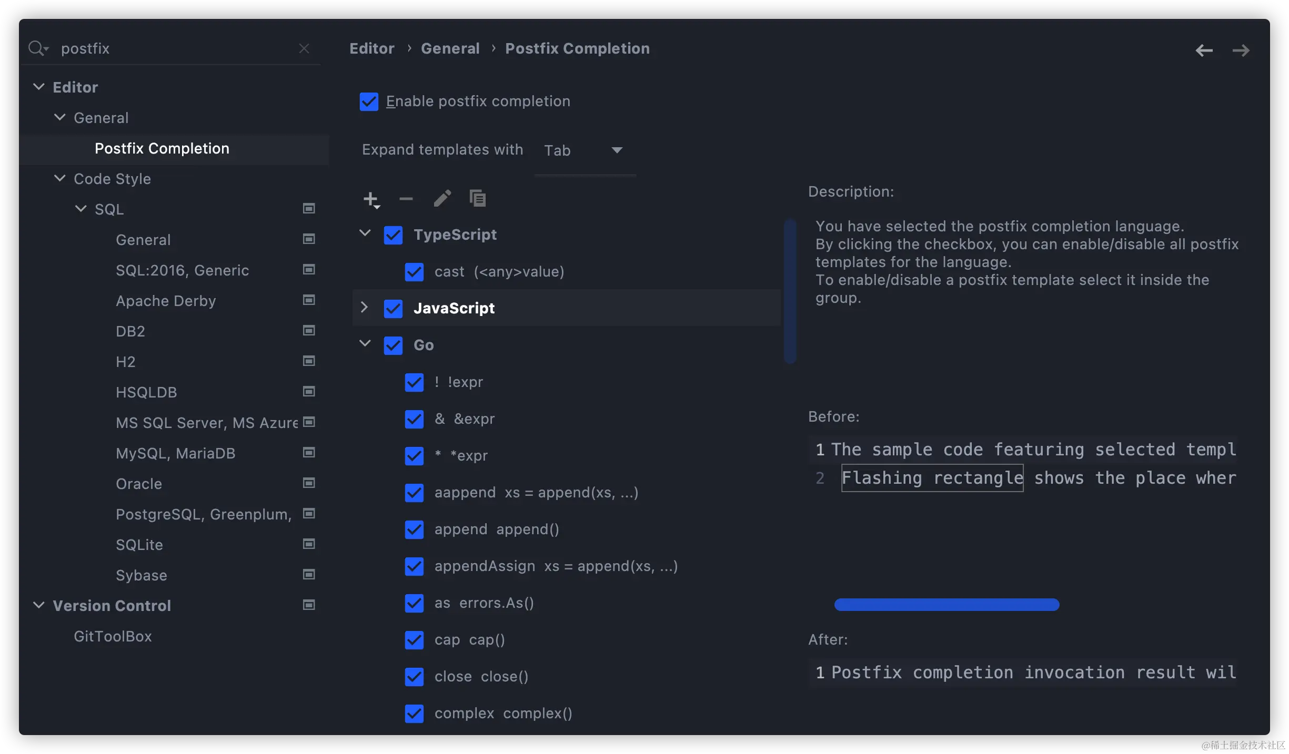Viewport: 1289px width, 754px height.
Task: Click project-settings icon beside Version Control
Action: coord(309,605)
